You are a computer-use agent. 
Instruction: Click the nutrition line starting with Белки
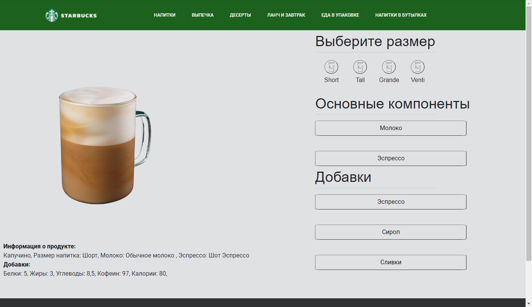tap(85, 273)
